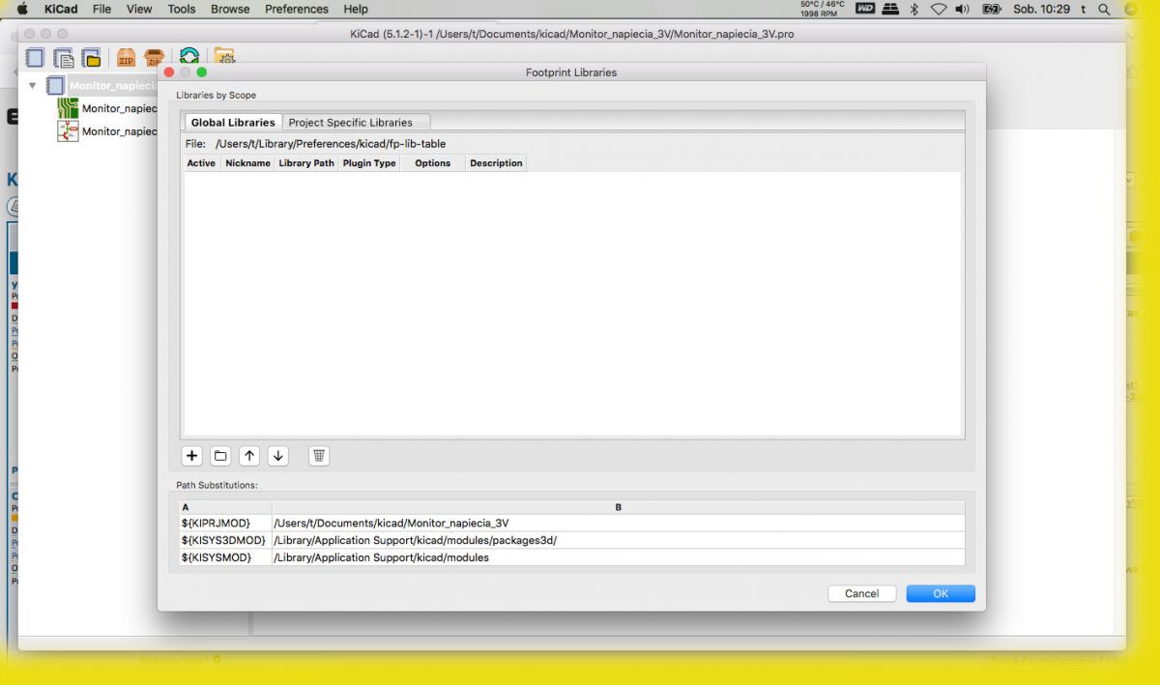Open the Help menu
This screenshot has width=1160, height=685.
356,9
